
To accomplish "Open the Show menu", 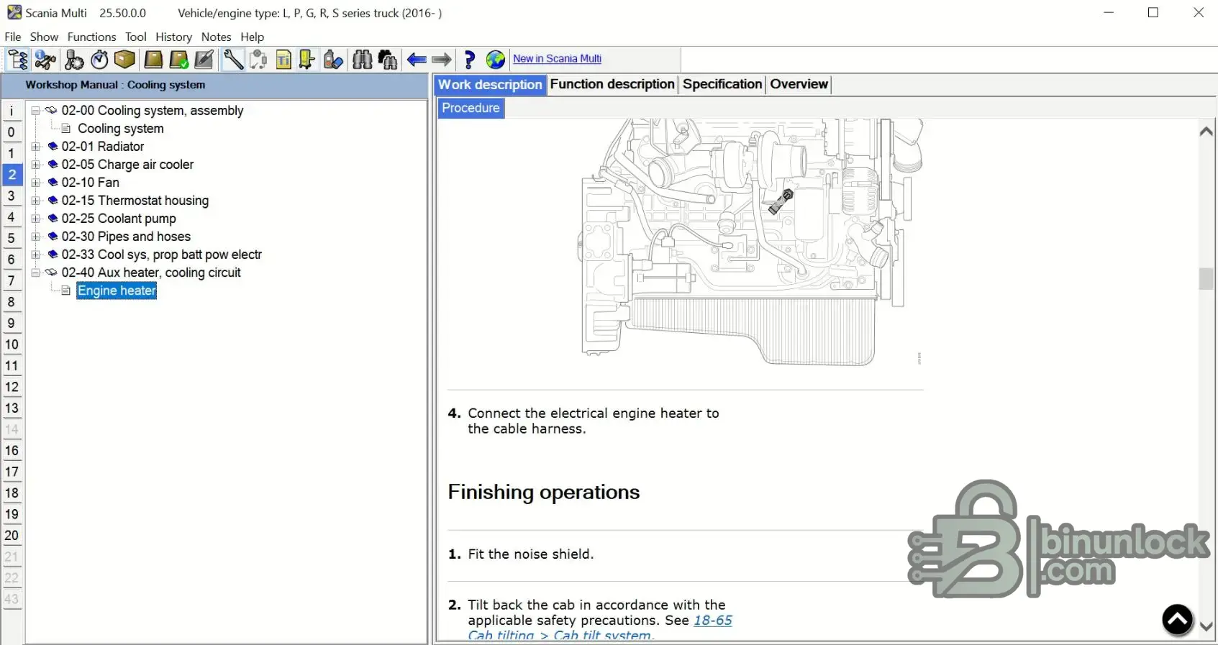I will pyautogui.click(x=44, y=37).
